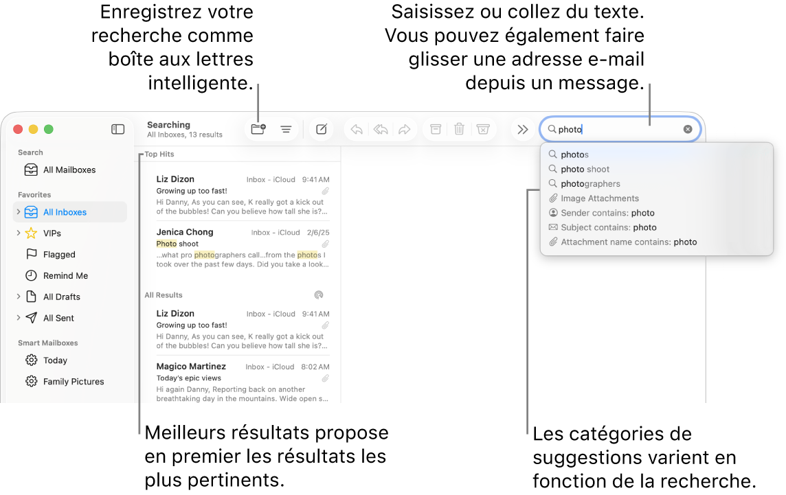Toggle the mailbox sidebar visibility
Image resolution: width=786 pixels, height=495 pixels.
click(117, 129)
